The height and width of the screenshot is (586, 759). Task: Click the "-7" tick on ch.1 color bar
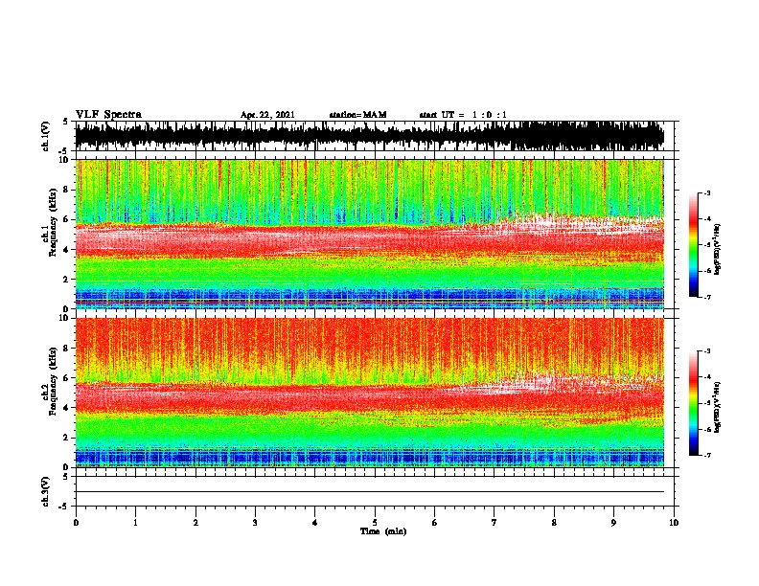coord(706,297)
